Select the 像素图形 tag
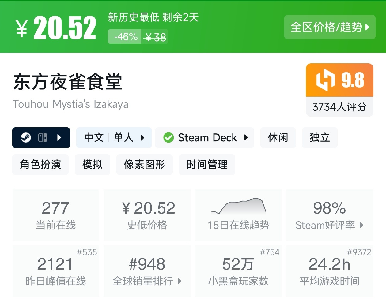 pos(144,165)
